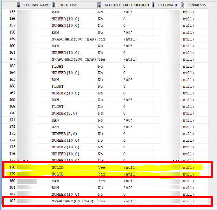Select row number 162
Image resolution: width=217 pixels, height=210 pixels.
tap(12, 59)
